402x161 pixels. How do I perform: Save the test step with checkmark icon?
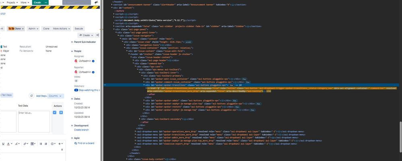[x=55, y=113]
